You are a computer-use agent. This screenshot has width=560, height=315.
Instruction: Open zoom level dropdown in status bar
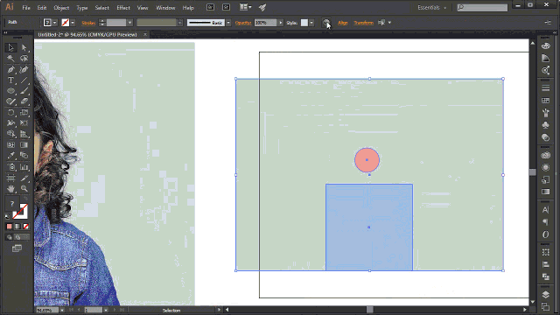point(62,310)
